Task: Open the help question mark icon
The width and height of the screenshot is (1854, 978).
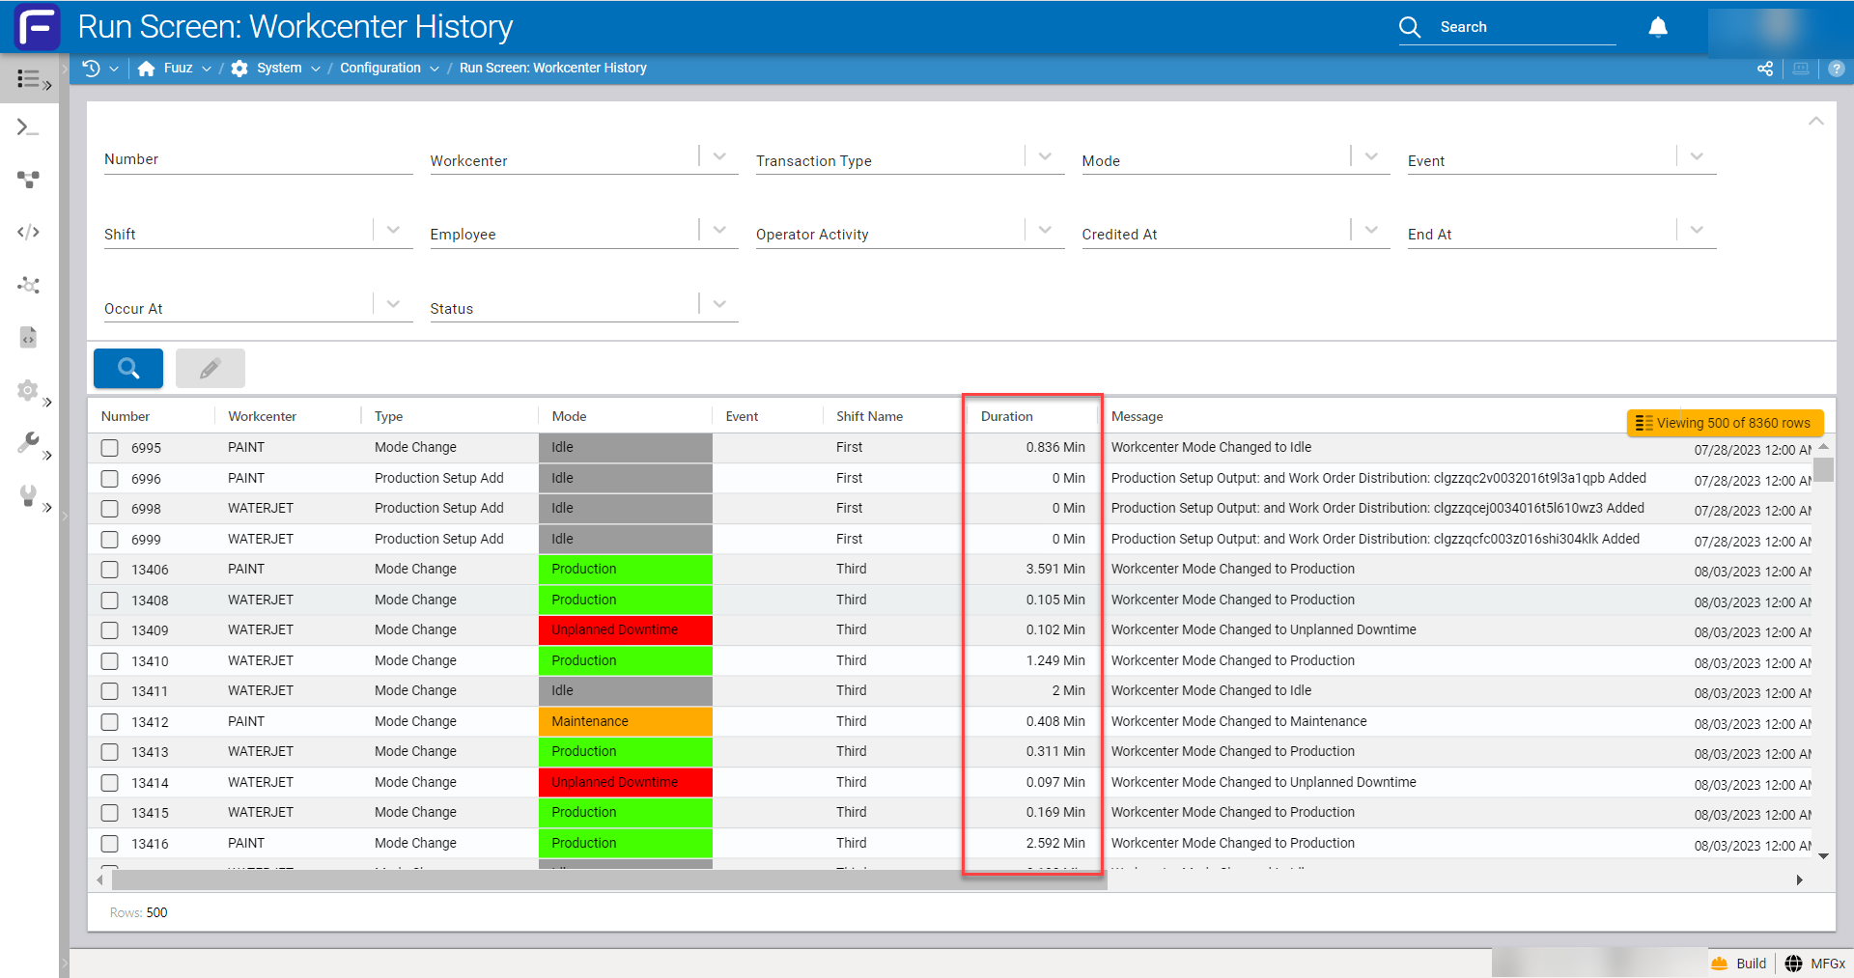Action: click(1837, 69)
